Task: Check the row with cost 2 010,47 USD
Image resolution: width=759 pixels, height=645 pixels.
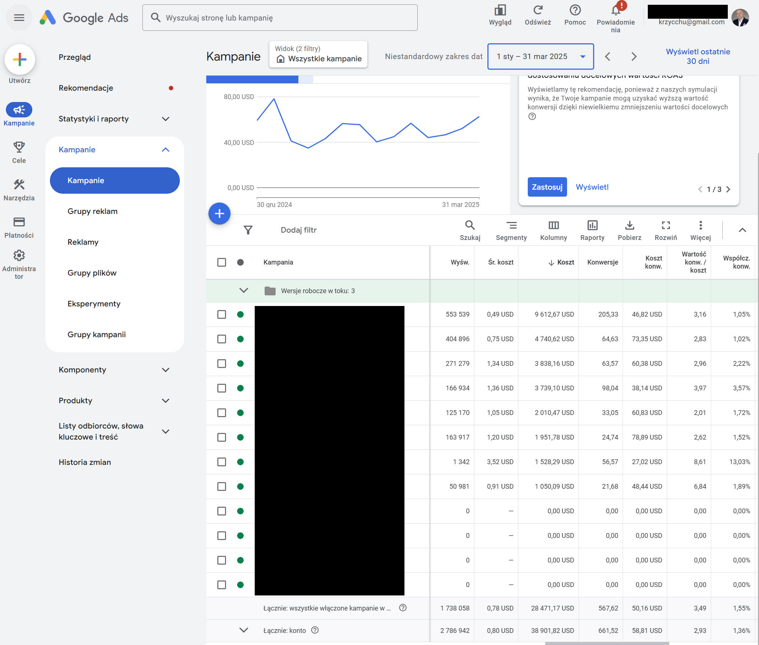Action: pyautogui.click(x=222, y=413)
